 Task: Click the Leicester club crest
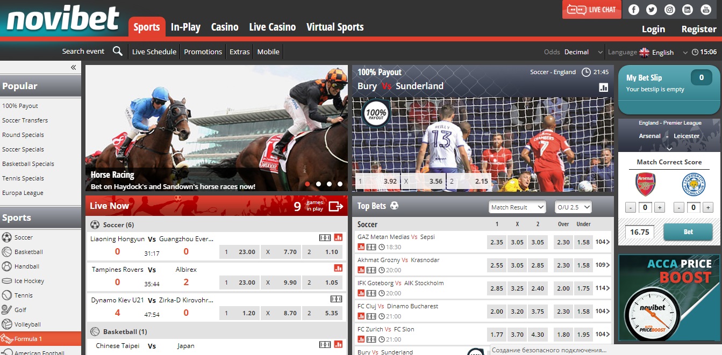[694, 184]
